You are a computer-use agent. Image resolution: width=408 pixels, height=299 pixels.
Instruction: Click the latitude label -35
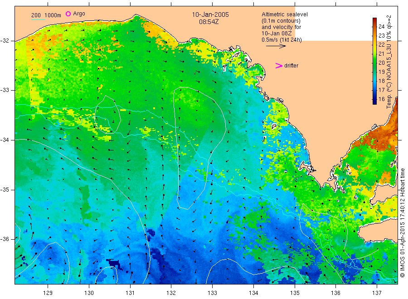[5, 190]
